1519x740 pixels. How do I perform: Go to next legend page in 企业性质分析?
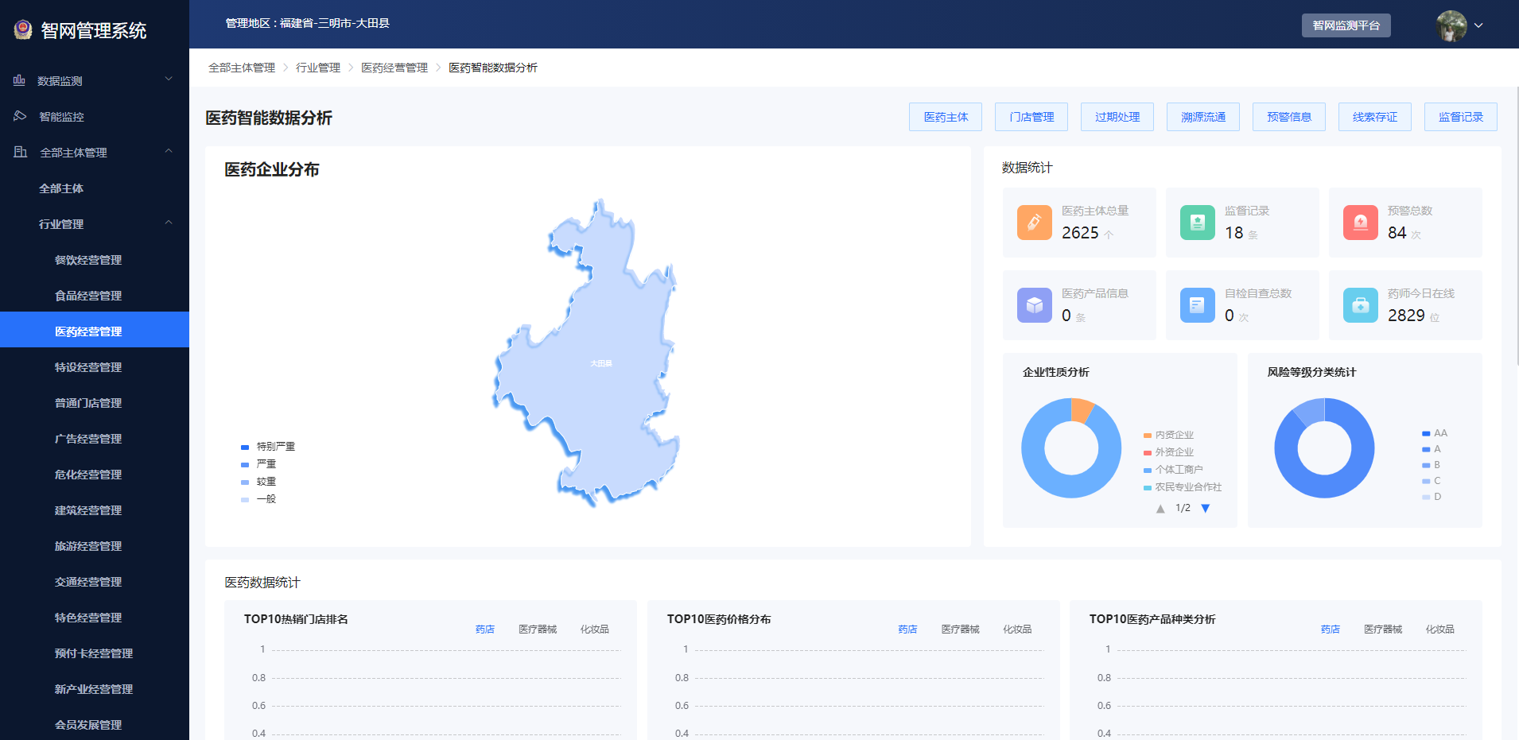(x=1206, y=509)
